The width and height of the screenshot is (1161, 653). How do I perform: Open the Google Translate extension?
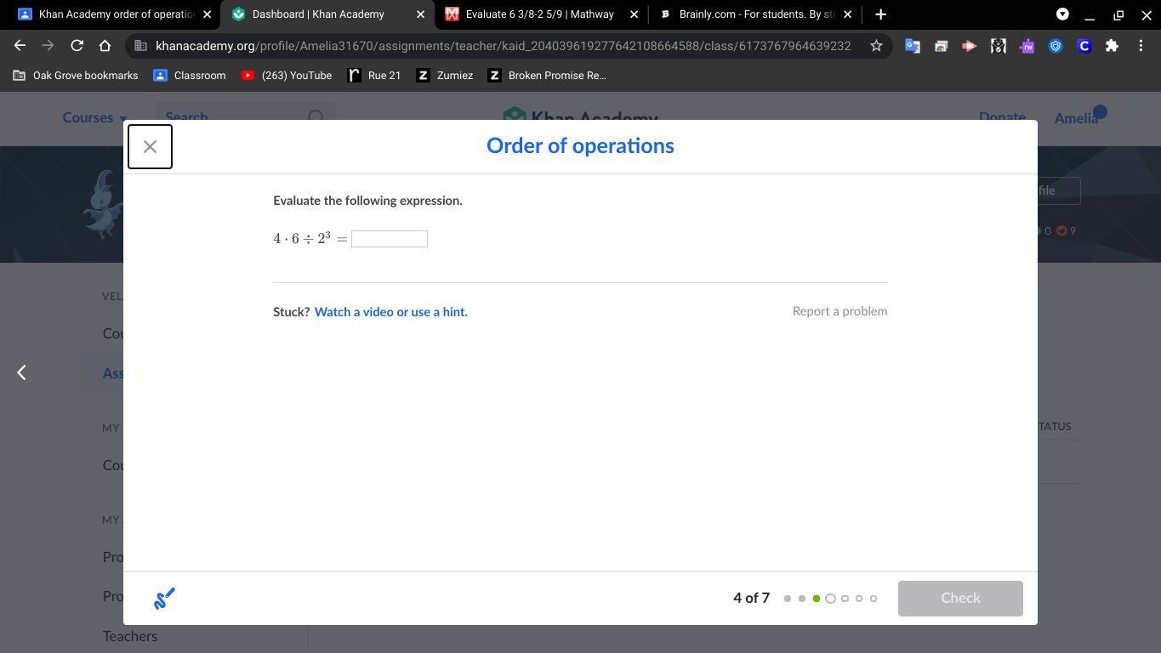pyautogui.click(x=912, y=46)
